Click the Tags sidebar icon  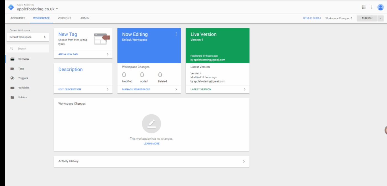coord(12,69)
